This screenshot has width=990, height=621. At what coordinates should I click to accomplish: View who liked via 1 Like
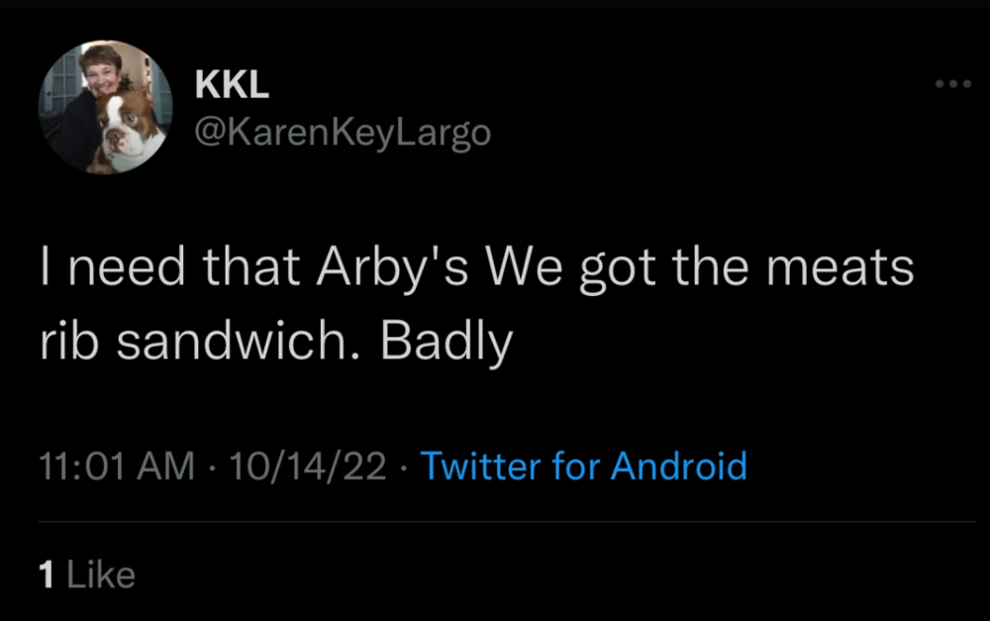(86, 574)
